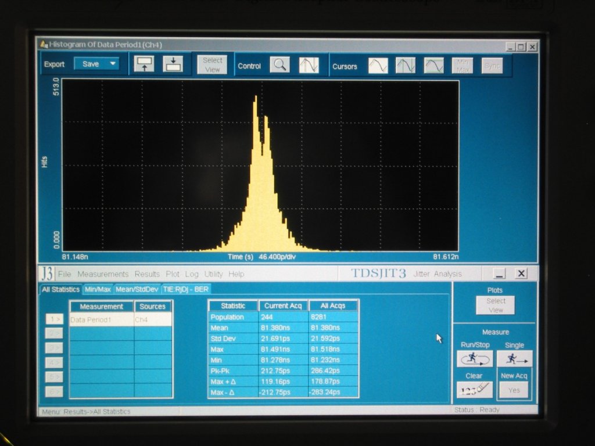595x446 pixels.
Task: Click the All Acqs Max - Δ value -283.24ps
Action: [x=333, y=392]
